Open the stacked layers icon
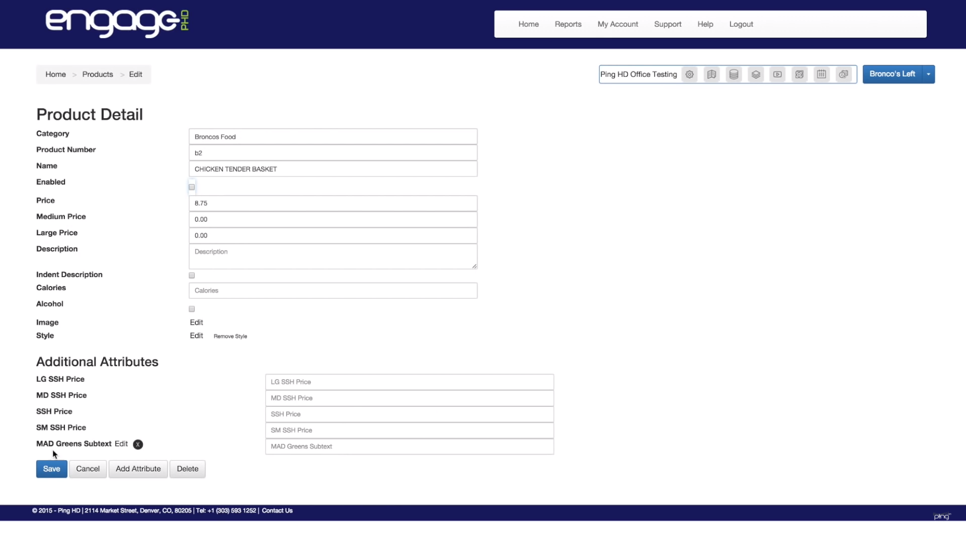This screenshot has height=543, width=966. point(756,74)
